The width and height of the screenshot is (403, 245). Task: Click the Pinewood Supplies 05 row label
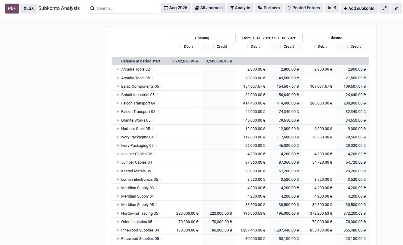point(140,239)
